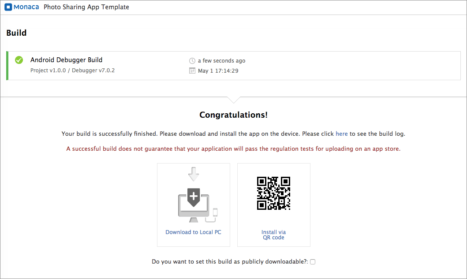The image size is (467, 279).
Task: Click the 'Download to Local PC' link
Action: 193,232
